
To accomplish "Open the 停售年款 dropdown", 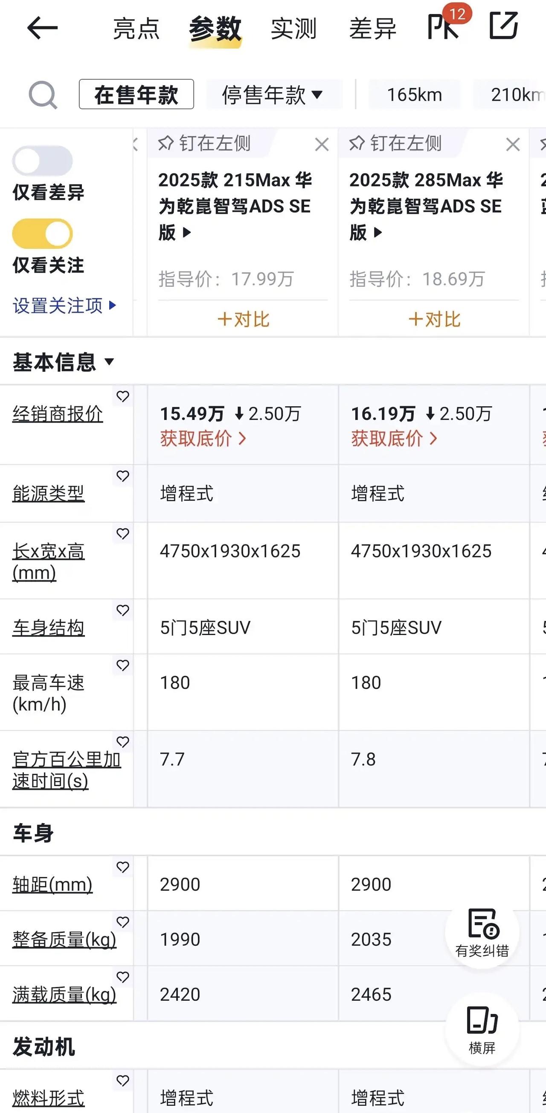I will tap(273, 94).
